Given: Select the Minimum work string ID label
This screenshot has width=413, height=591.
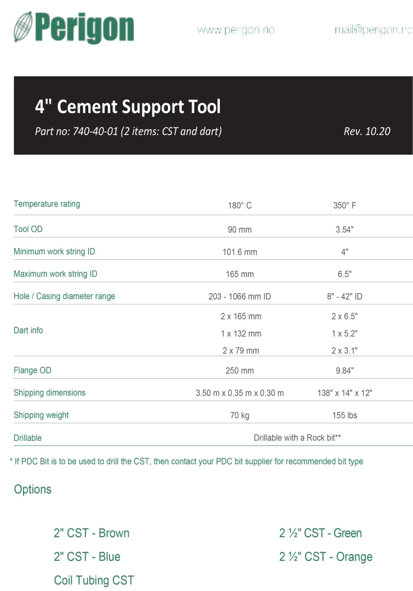Looking at the screenshot, I should [54, 252].
